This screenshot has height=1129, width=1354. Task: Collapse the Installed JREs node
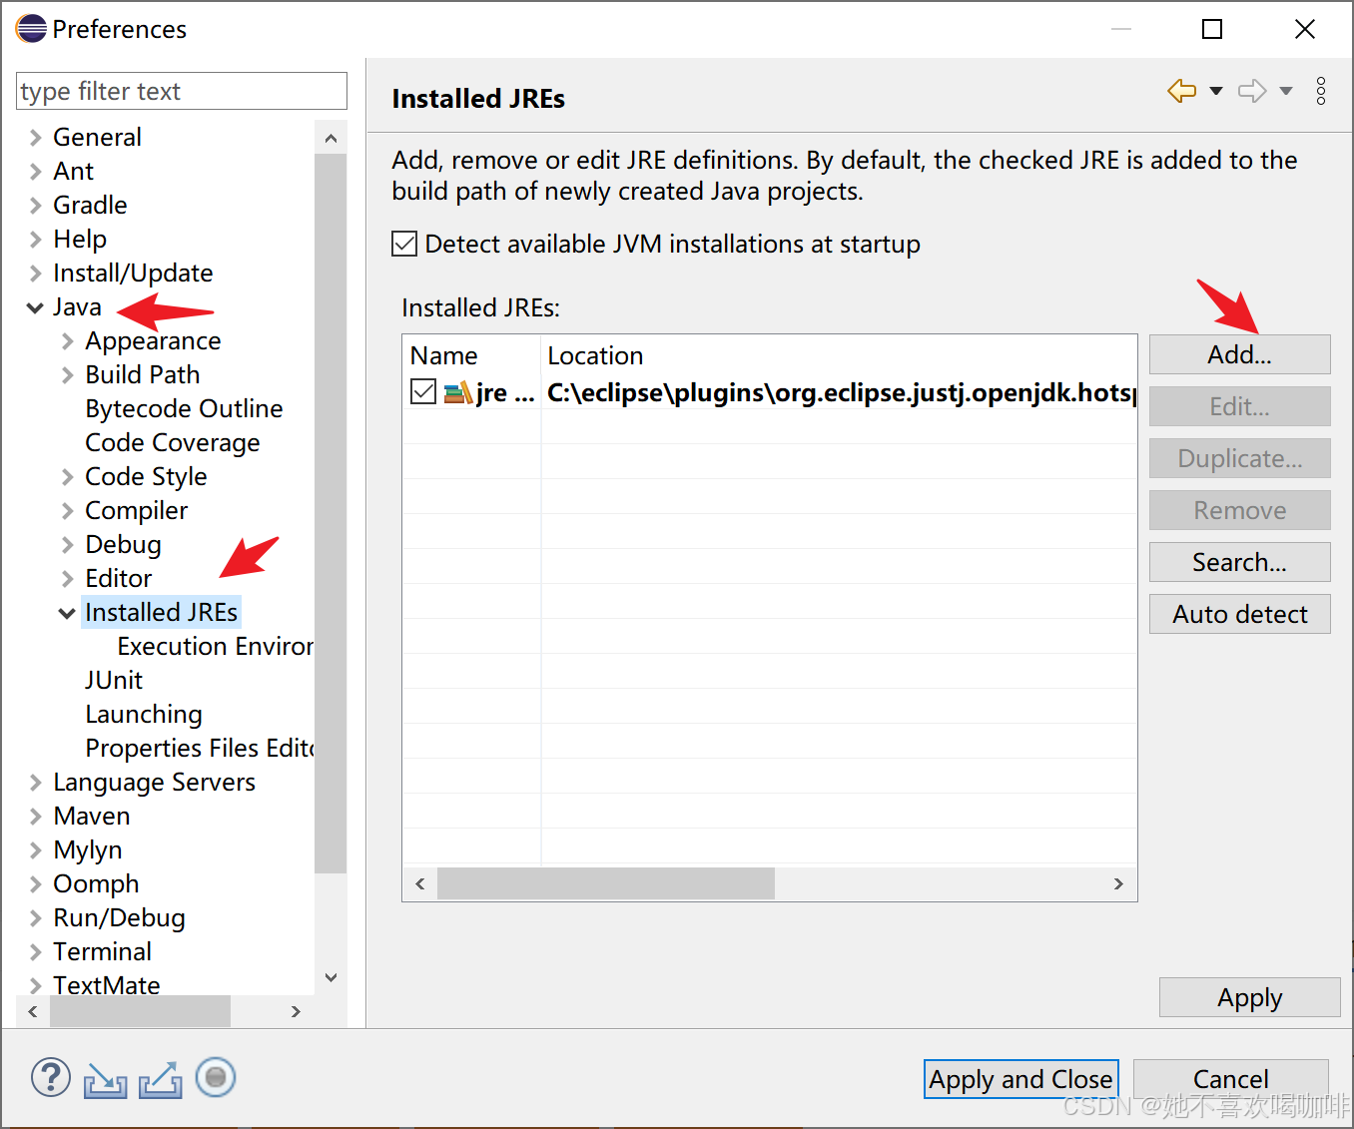pos(67,613)
